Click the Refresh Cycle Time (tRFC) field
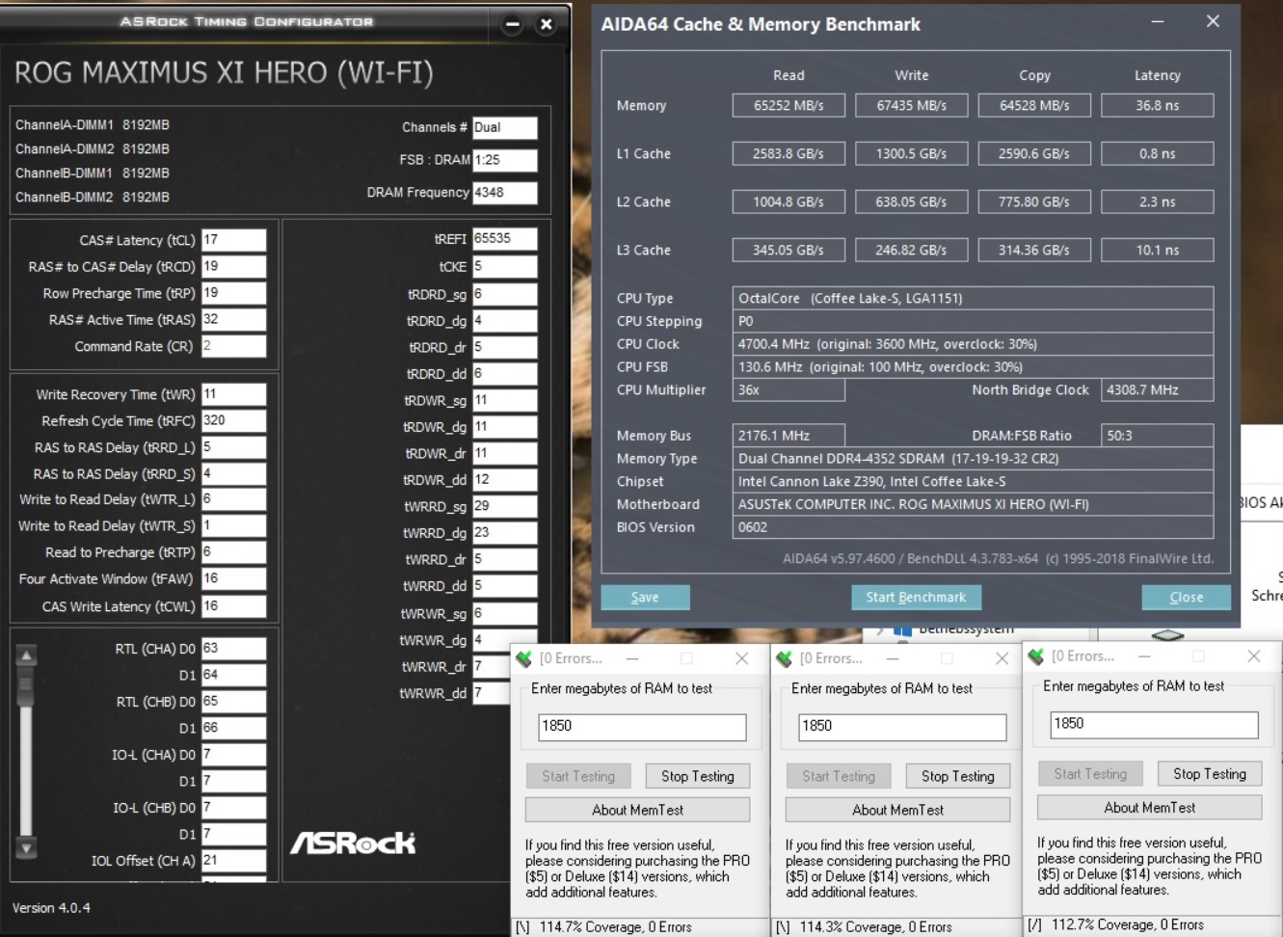Screen dimensions: 1283x937 [233, 421]
